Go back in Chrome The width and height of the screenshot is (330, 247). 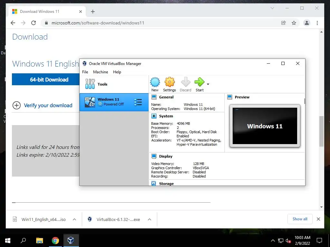tap(13, 23)
